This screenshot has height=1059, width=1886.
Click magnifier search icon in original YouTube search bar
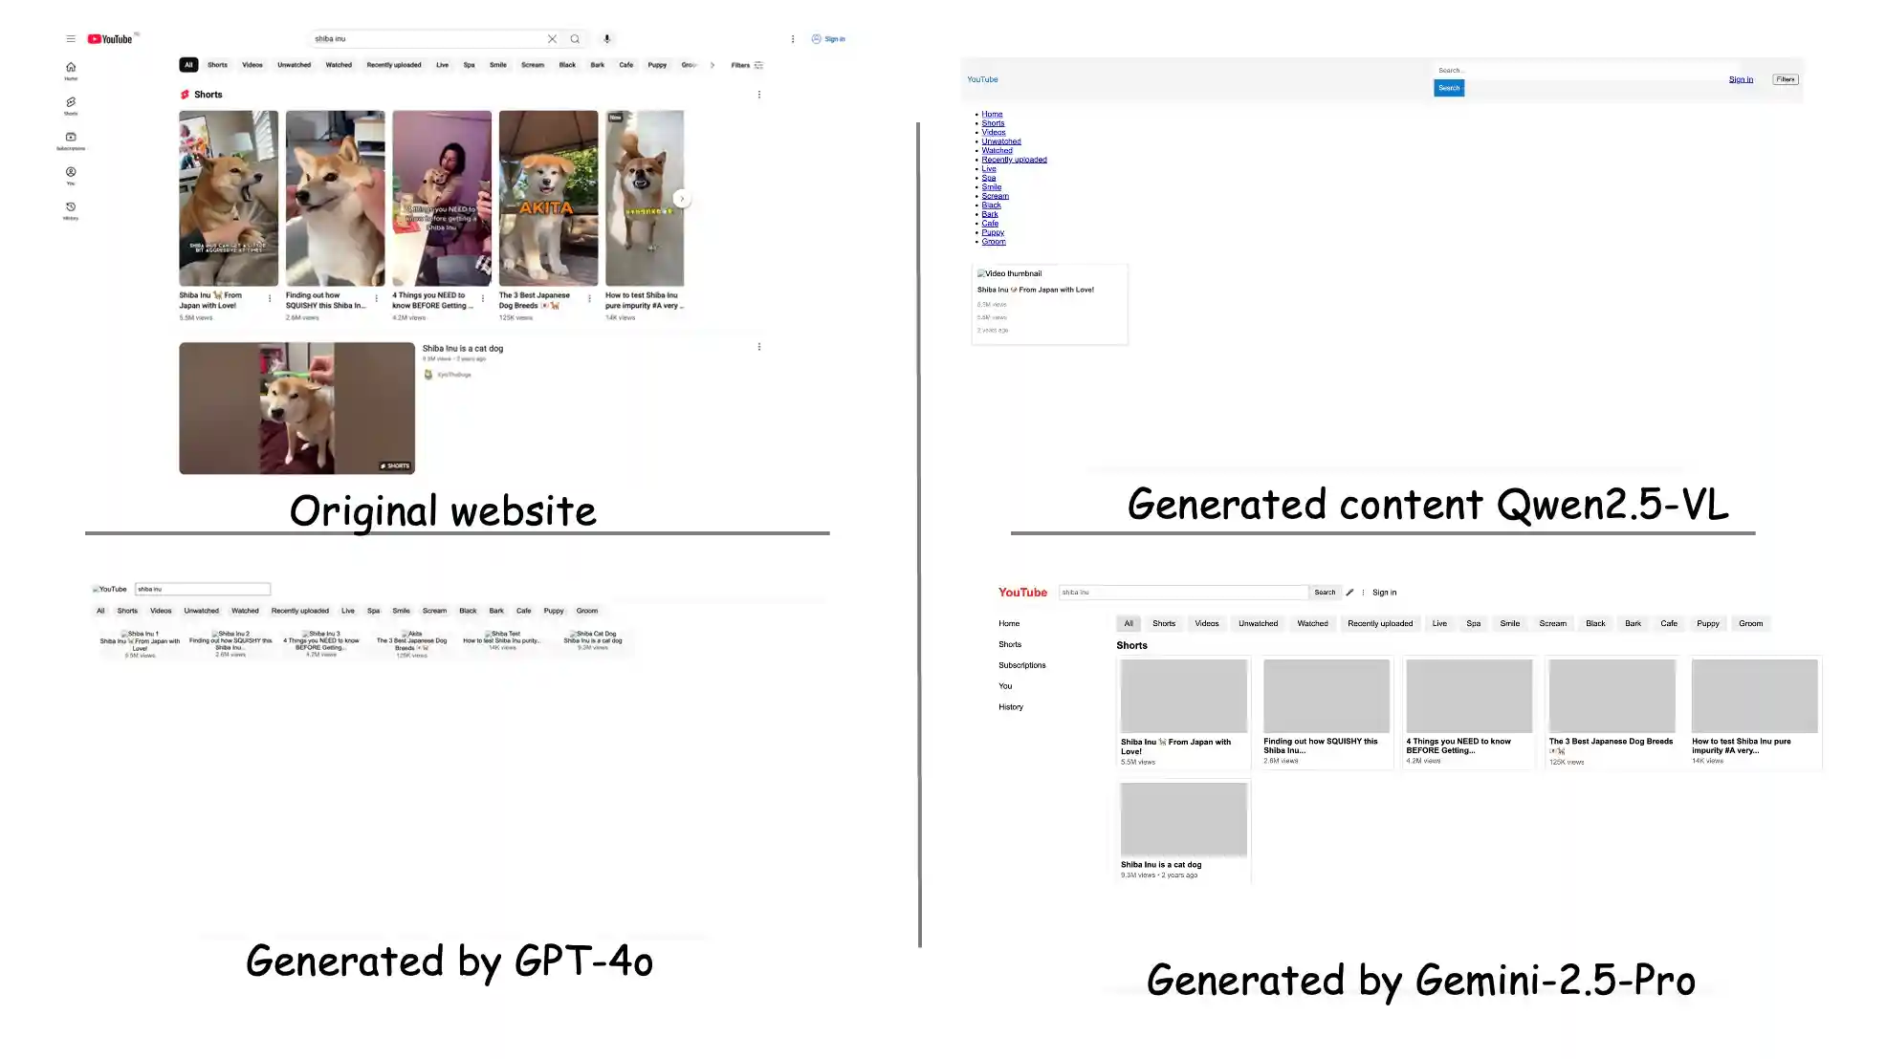(x=575, y=39)
